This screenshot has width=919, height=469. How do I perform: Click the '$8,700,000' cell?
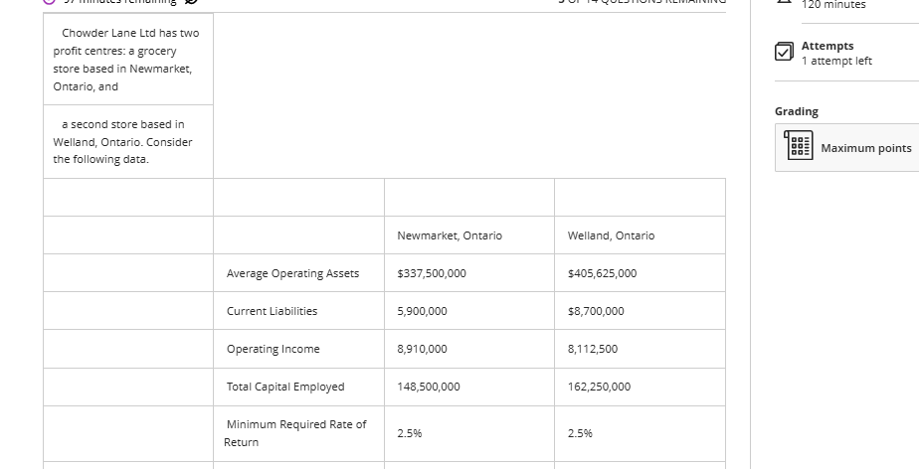[596, 311]
